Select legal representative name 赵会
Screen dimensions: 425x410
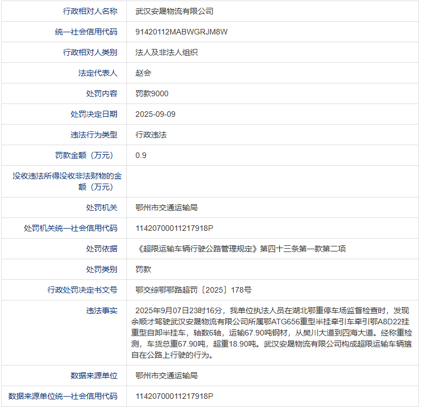(143, 73)
